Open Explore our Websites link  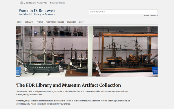(x=58, y=3)
